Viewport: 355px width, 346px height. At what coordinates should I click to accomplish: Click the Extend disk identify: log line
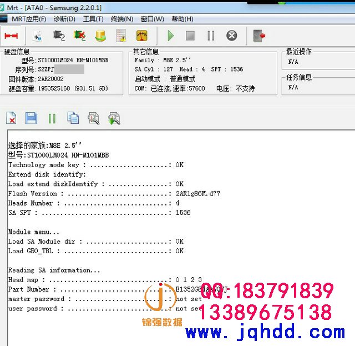coord(47,174)
